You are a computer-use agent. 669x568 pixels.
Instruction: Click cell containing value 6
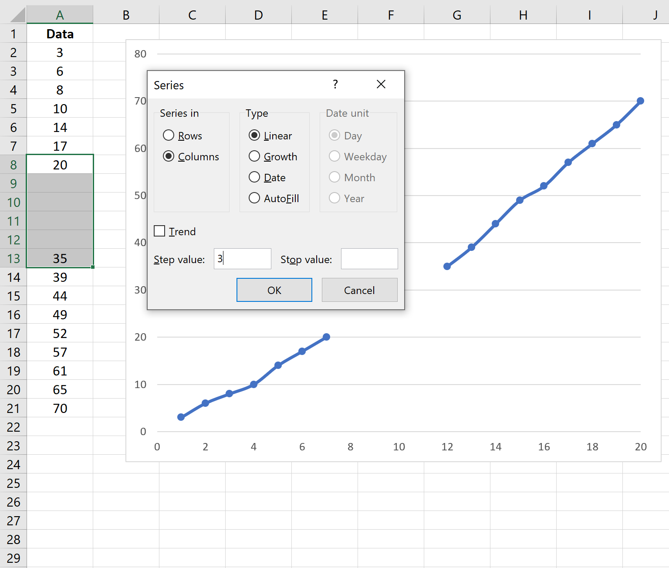(x=60, y=71)
